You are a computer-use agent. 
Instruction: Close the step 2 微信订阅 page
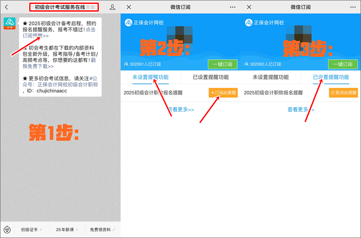pyautogui.click(x=129, y=7)
